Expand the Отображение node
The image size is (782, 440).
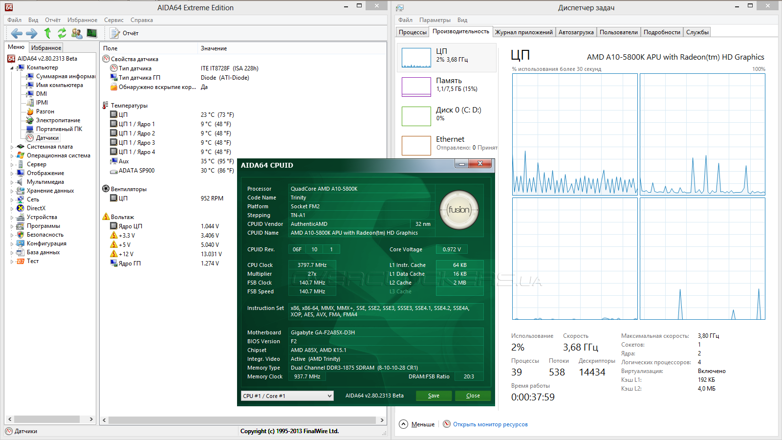[12, 174]
